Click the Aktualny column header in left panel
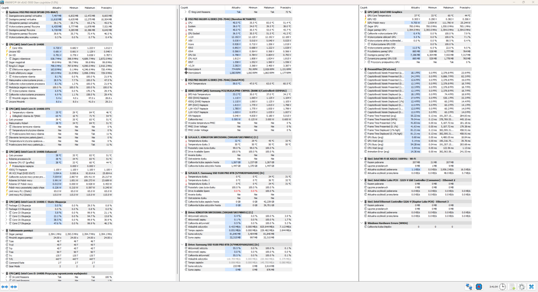Screen dimensions: 538x292 (57, 8)
